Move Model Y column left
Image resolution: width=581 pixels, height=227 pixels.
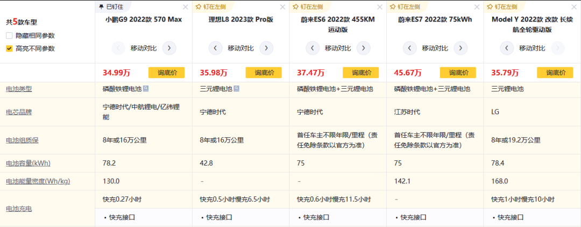507,48
